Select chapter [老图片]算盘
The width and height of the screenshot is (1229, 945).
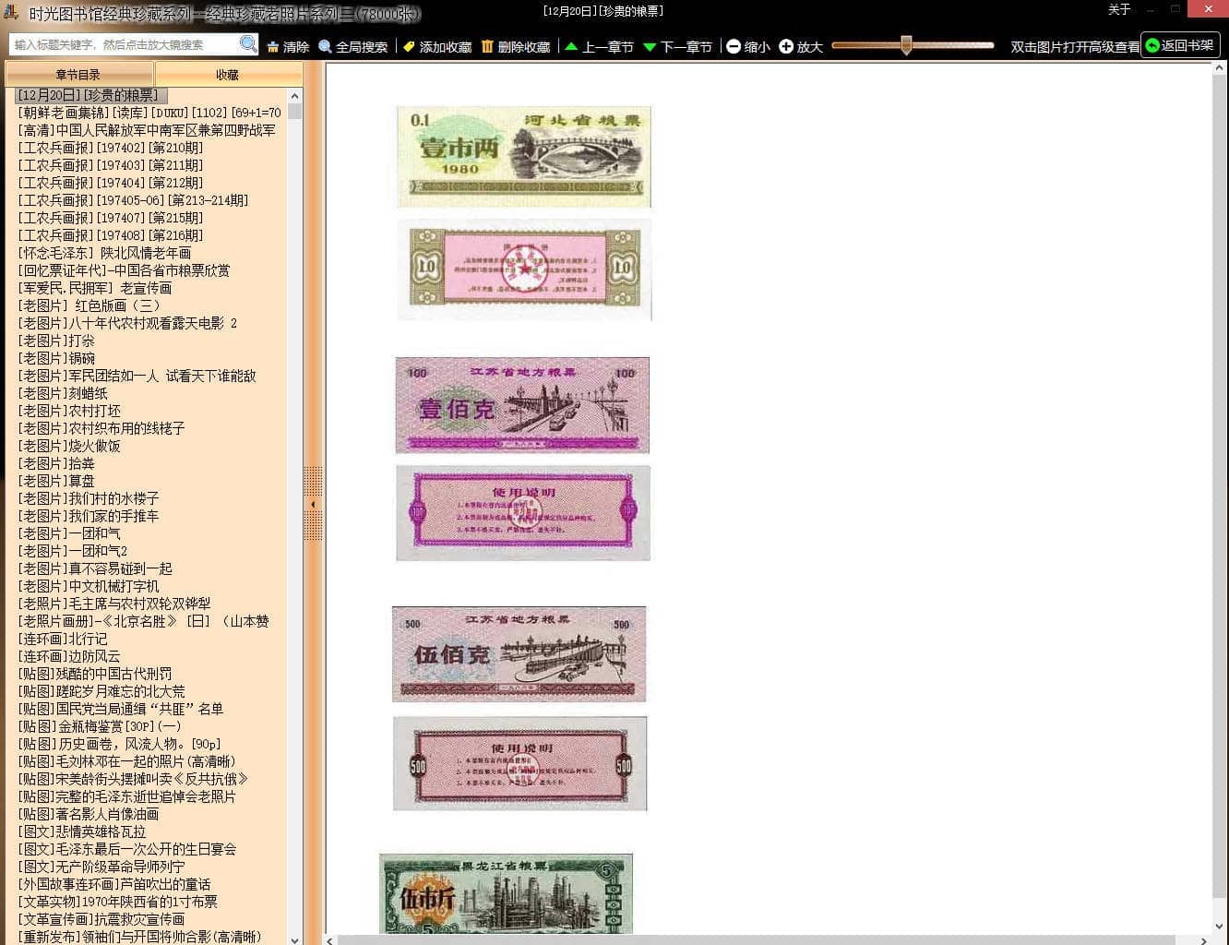[56, 481]
